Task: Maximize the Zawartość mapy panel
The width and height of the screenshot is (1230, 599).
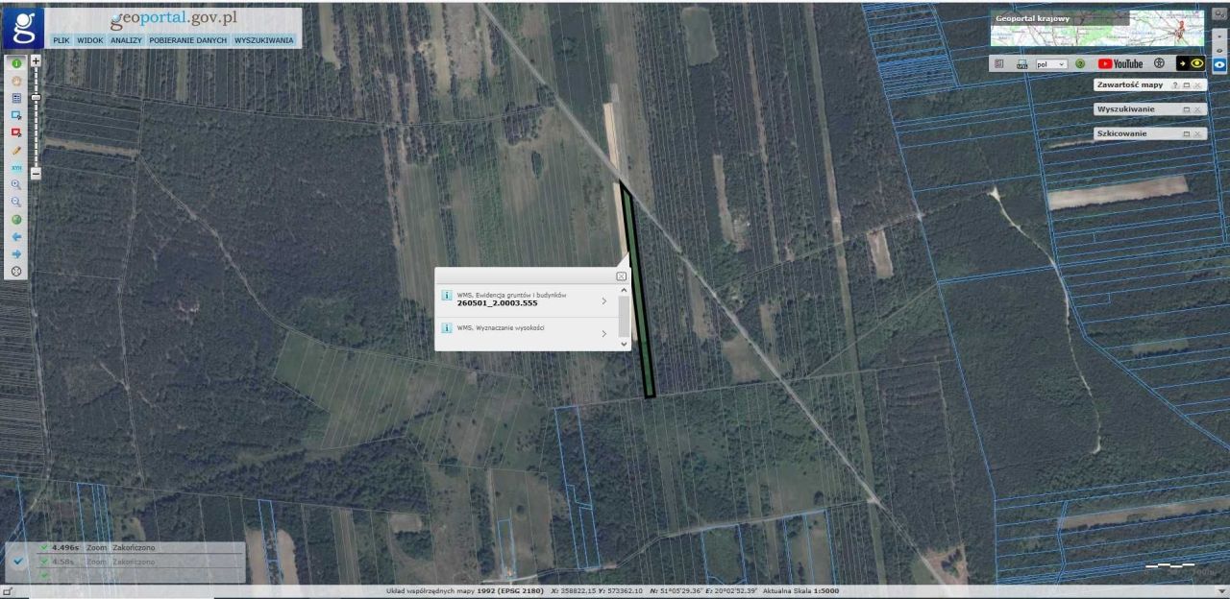Action: coord(1187,85)
